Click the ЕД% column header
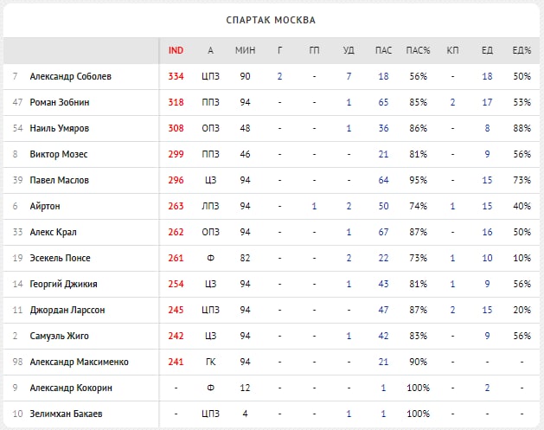Screen dimensions: 544x430 point(522,50)
